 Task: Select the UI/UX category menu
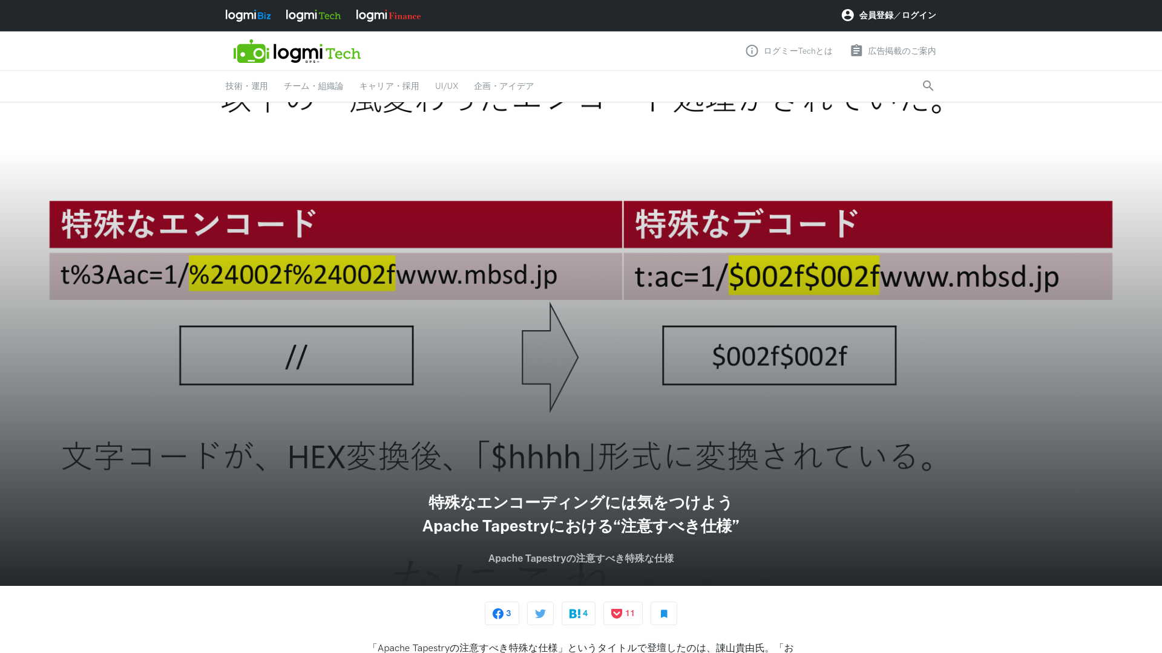point(447,86)
